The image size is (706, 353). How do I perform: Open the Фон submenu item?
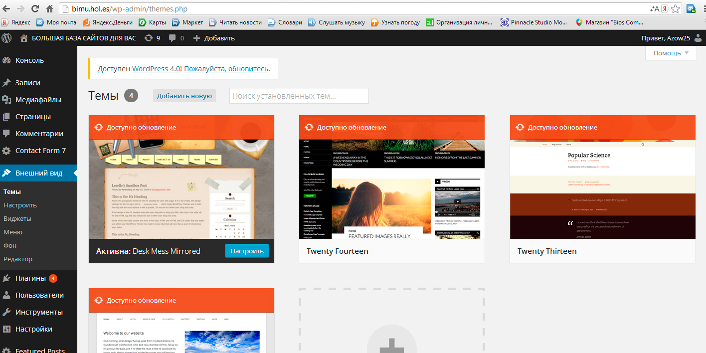[10, 245]
